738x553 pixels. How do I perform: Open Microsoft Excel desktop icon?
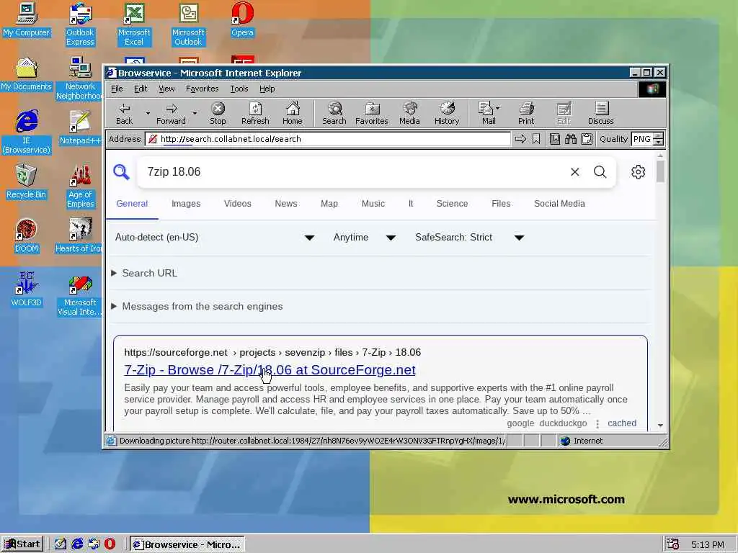tap(133, 24)
